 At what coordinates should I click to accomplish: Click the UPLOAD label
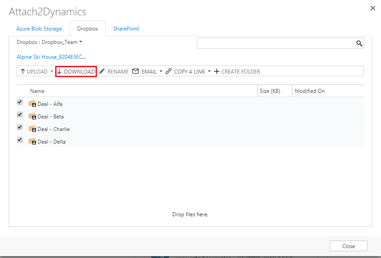pos(37,72)
